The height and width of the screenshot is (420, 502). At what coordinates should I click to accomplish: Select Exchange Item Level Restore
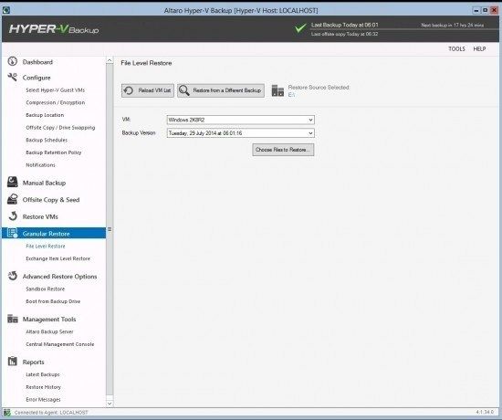click(x=58, y=258)
